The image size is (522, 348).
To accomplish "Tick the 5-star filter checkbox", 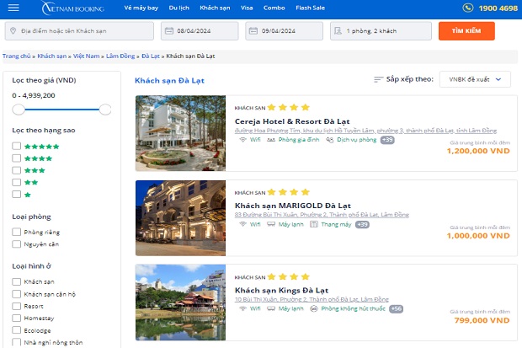I will click(16, 146).
